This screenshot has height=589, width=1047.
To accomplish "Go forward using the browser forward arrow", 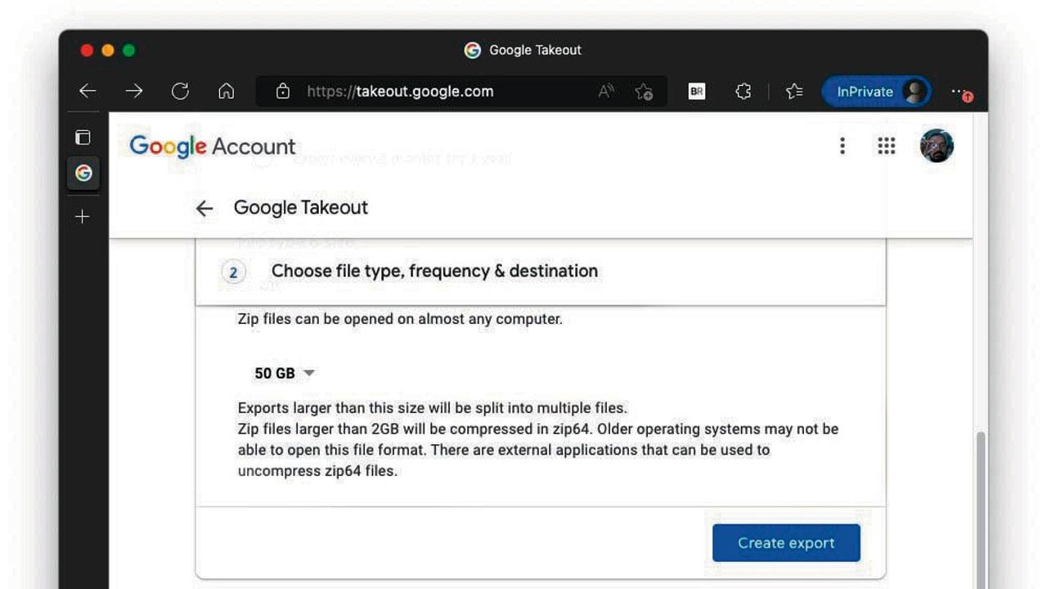I will pos(133,92).
